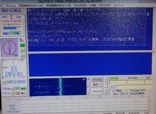Click the status bar time 15:24

coord(146,113)
